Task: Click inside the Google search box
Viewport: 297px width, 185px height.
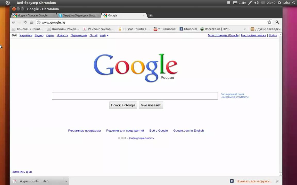Action: [135, 96]
